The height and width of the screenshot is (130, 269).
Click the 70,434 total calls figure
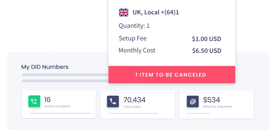point(134,100)
